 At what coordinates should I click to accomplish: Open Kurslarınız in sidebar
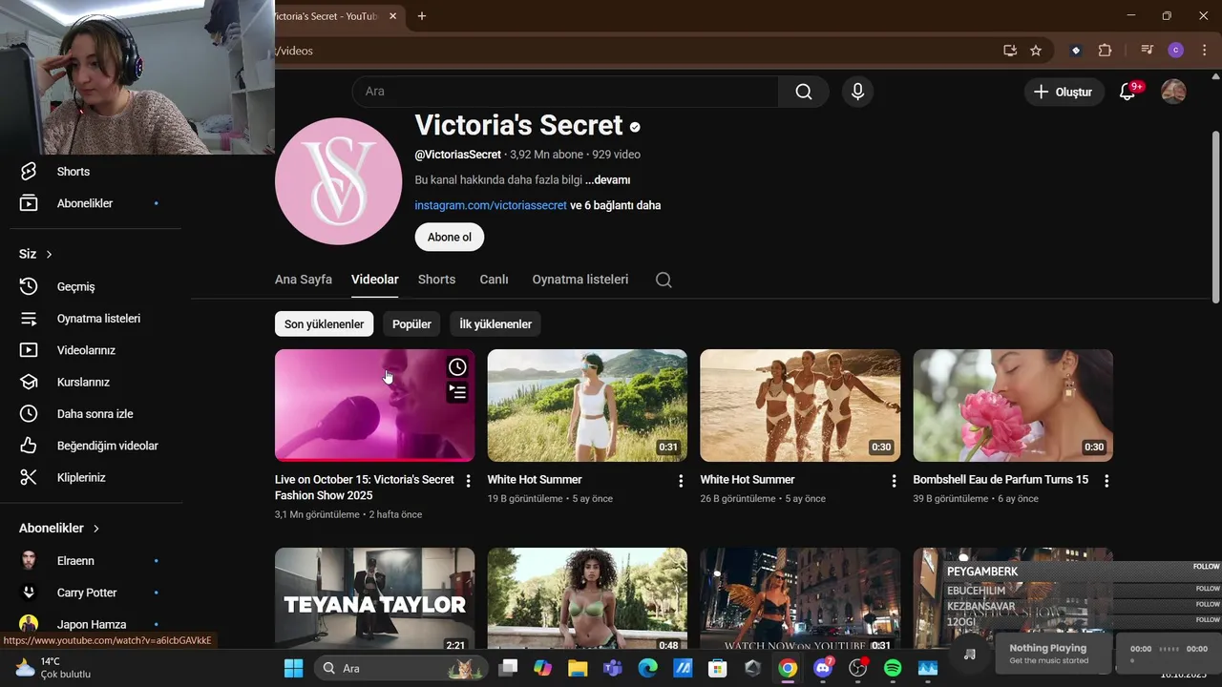tap(83, 382)
